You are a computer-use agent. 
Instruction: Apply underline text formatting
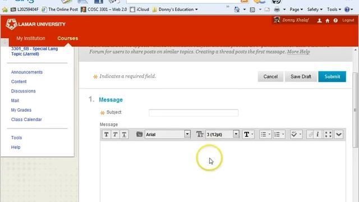124,135
